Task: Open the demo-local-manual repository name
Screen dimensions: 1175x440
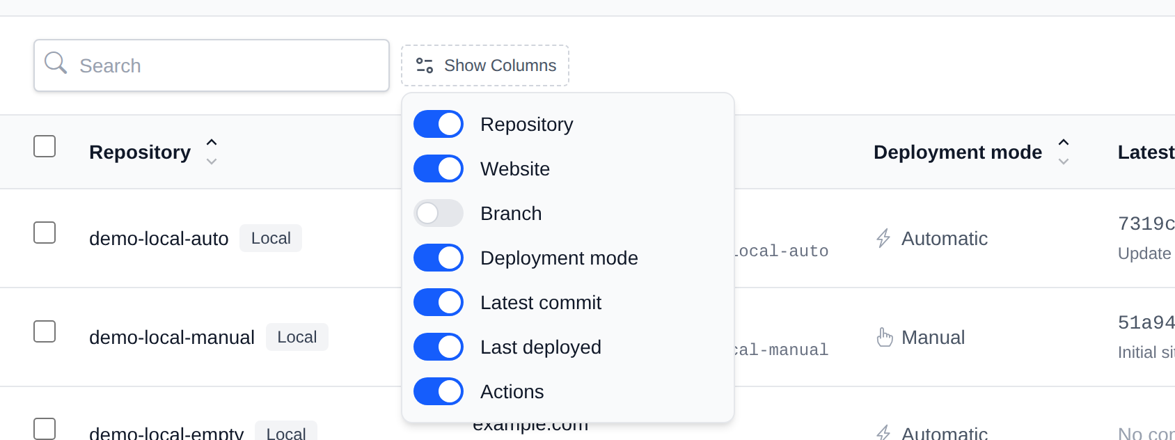Action: coord(172,337)
